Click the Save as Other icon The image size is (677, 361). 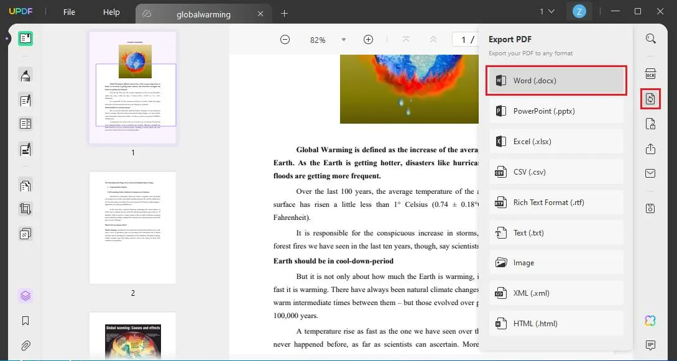tap(651, 208)
